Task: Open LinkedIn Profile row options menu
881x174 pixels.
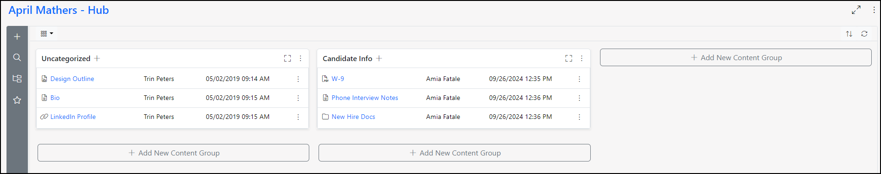Action: [x=298, y=117]
